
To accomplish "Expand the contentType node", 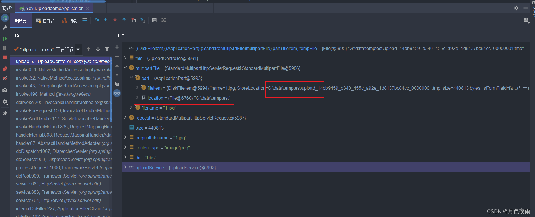I will [126, 147].
